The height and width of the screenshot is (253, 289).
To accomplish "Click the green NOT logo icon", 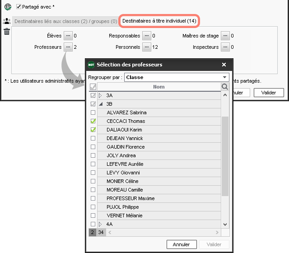I will click(91, 65).
